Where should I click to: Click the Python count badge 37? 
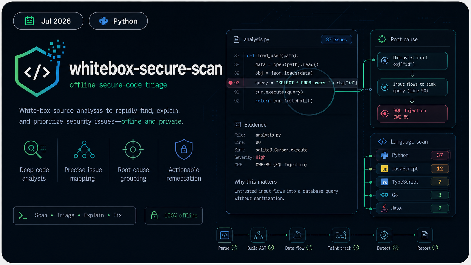coord(440,155)
